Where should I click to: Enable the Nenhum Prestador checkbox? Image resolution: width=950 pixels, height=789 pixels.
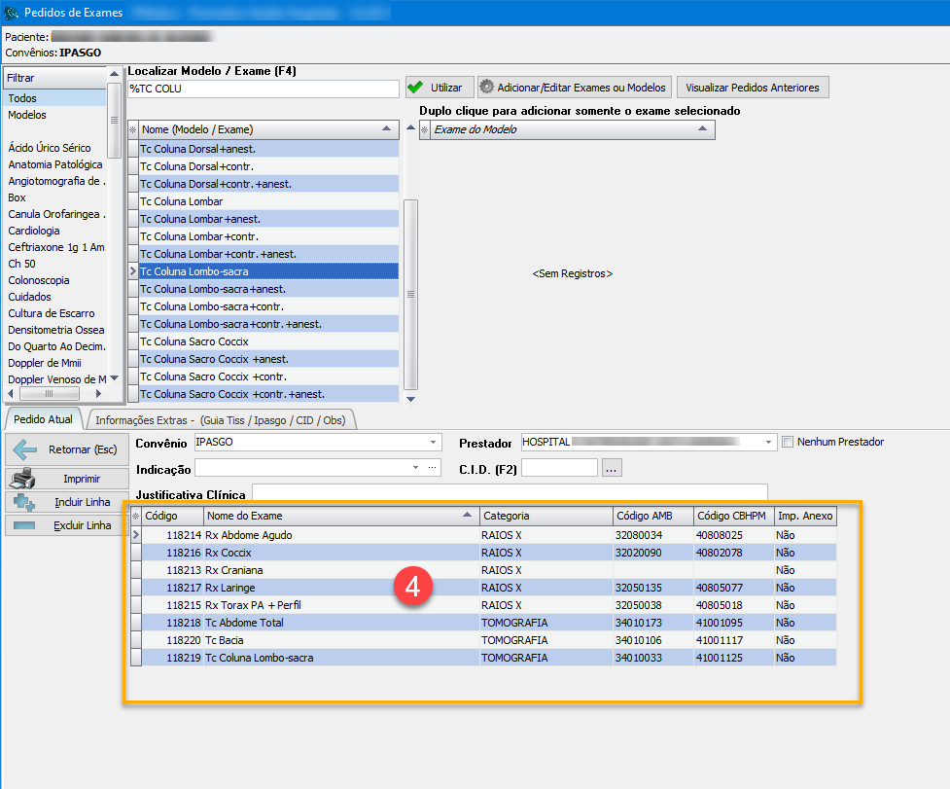point(788,443)
